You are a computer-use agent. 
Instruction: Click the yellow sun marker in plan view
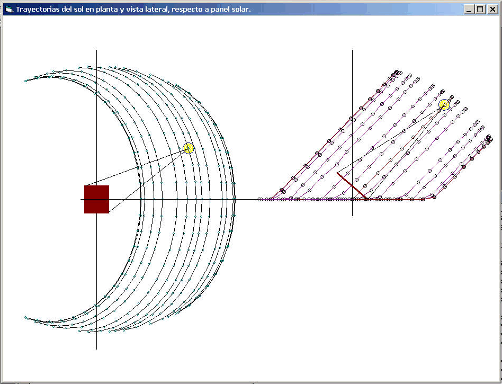pos(189,148)
